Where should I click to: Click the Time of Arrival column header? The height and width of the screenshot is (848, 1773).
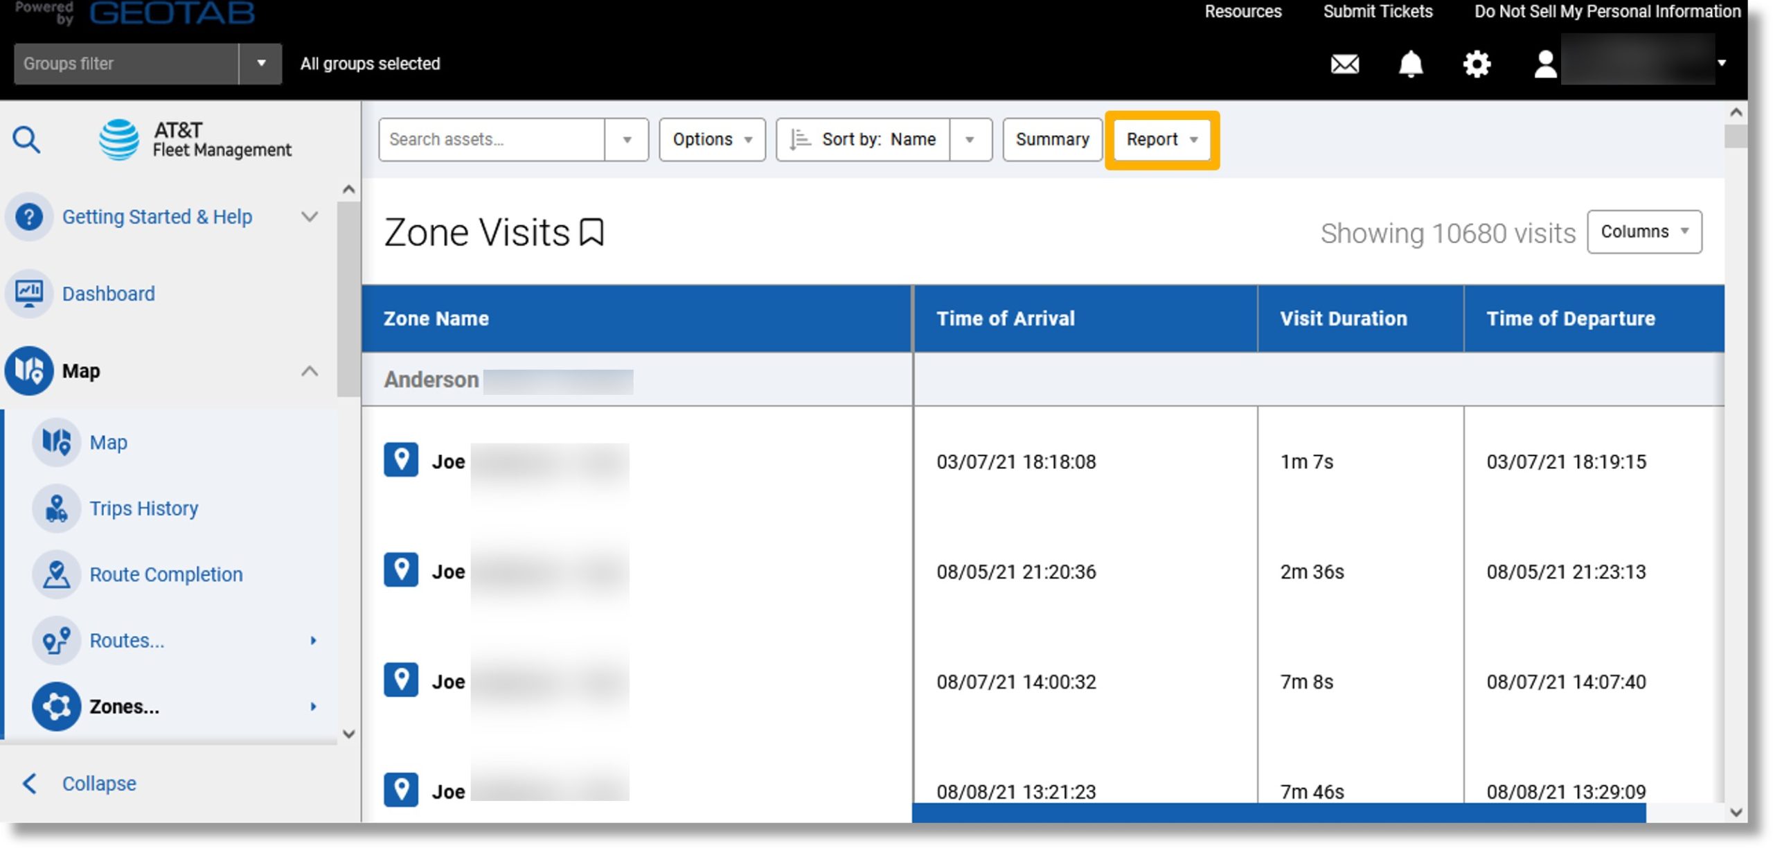[1085, 319]
